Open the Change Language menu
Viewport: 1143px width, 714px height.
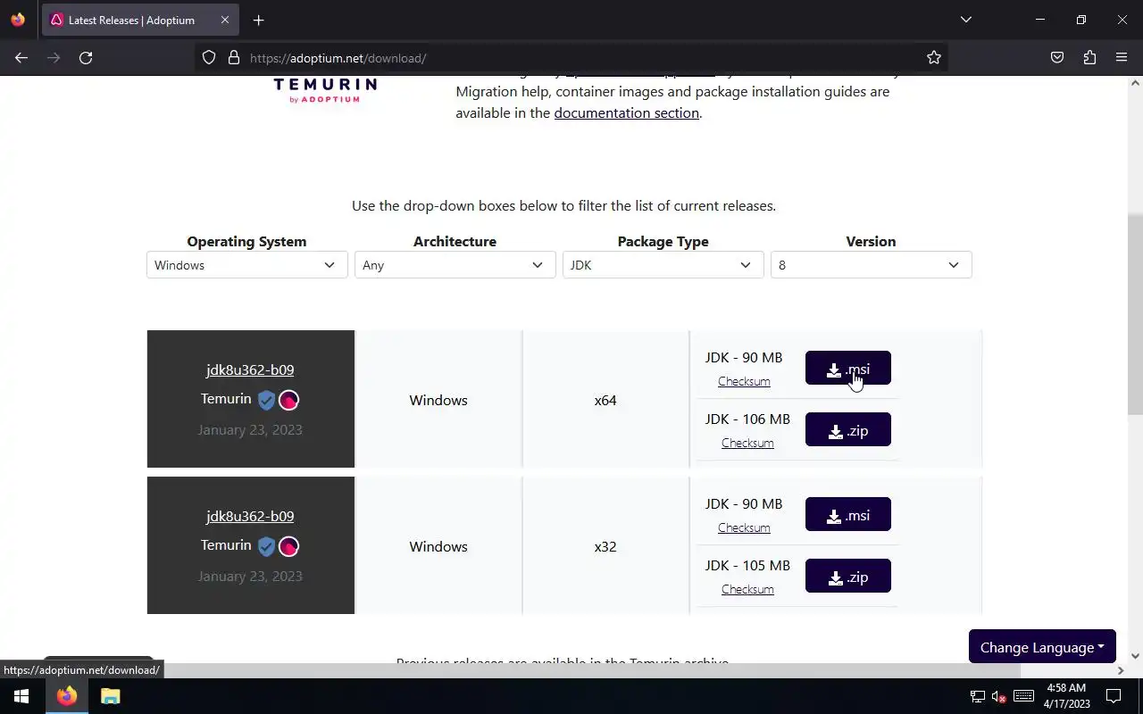[x=1042, y=647]
